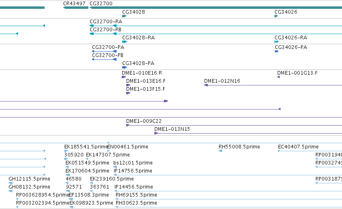
Task: Open the DME1-009C22 clone feature
Action: coord(234,125)
